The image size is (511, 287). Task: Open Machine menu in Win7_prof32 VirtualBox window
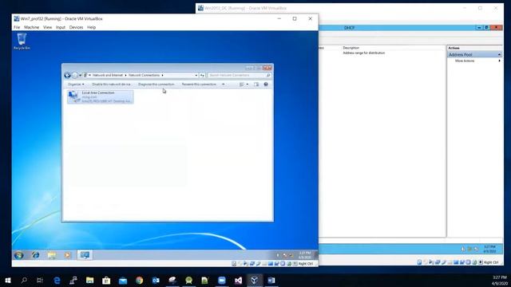(32, 27)
